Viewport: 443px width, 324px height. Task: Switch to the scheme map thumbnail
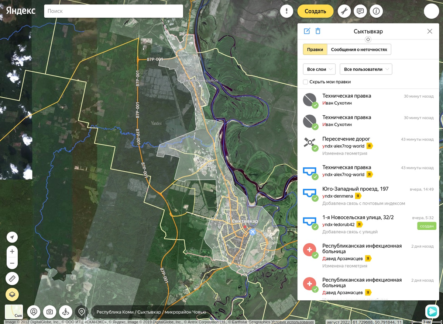coord(14,311)
